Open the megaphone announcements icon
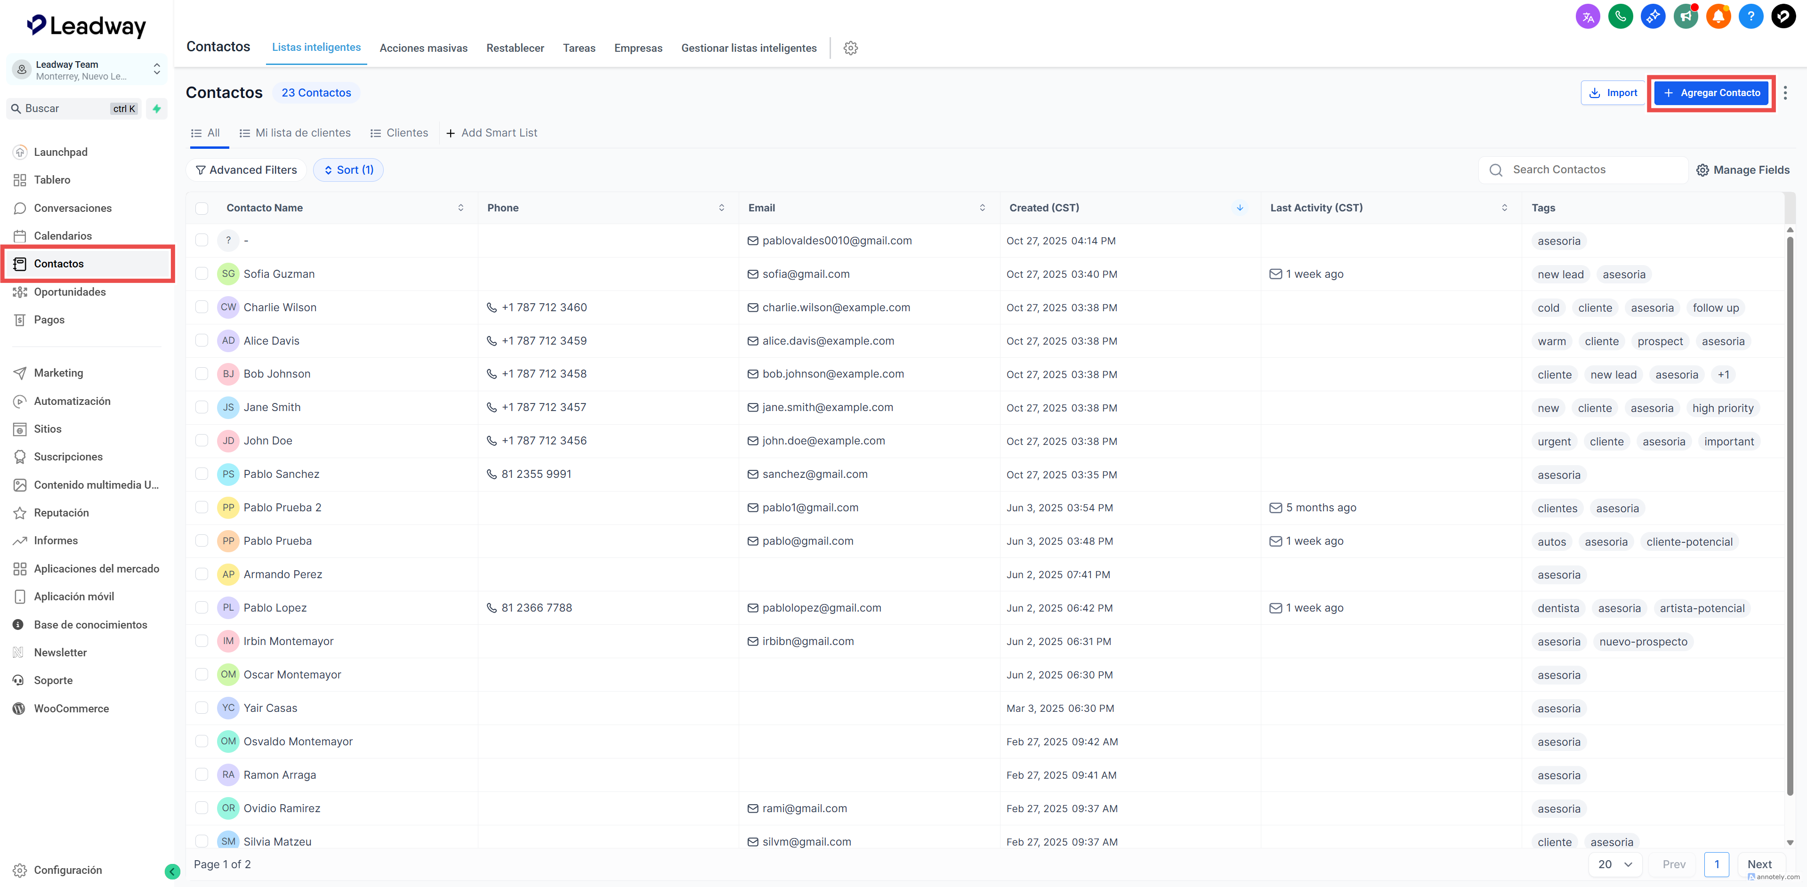This screenshot has height=887, width=1807. (x=1685, y=16)
